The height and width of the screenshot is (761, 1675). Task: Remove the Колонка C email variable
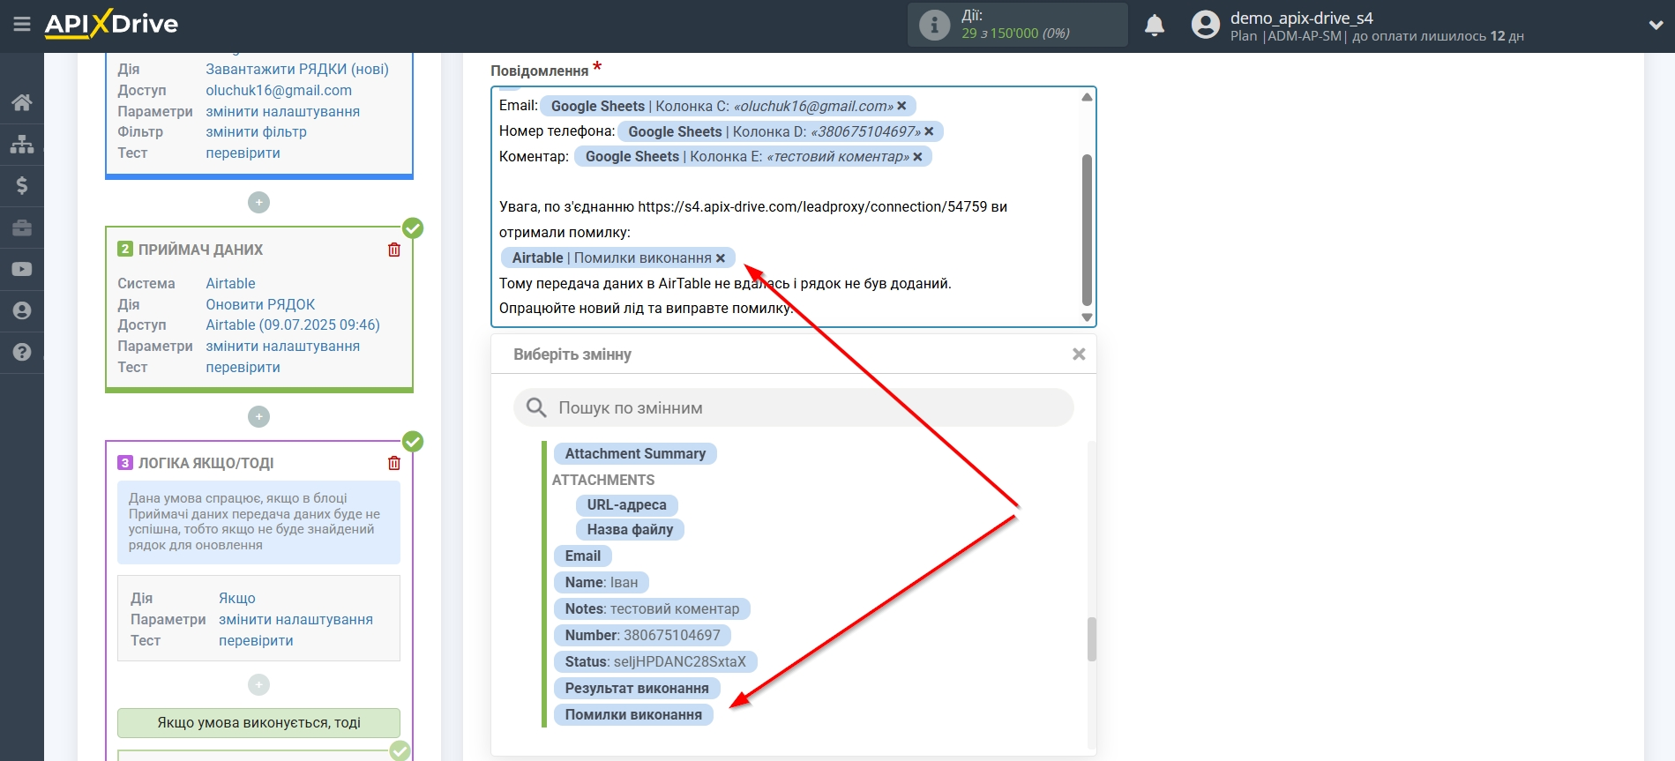pos(901,106)
